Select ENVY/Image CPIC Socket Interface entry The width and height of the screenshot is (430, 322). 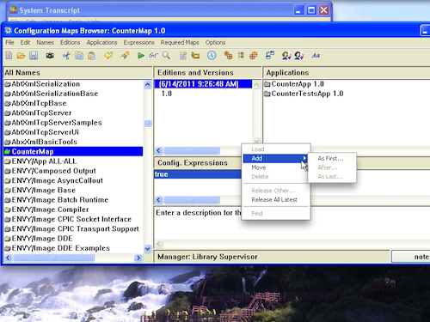[73, 219]
